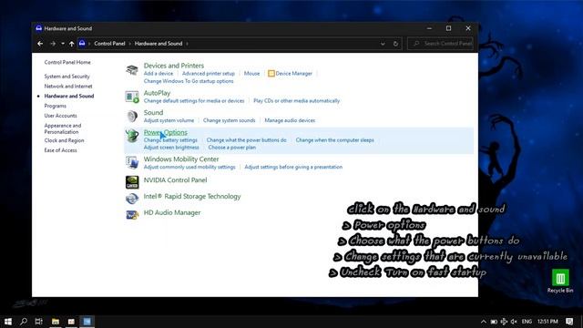
Task: Open Control Panel Home
Action: [67, 63]
